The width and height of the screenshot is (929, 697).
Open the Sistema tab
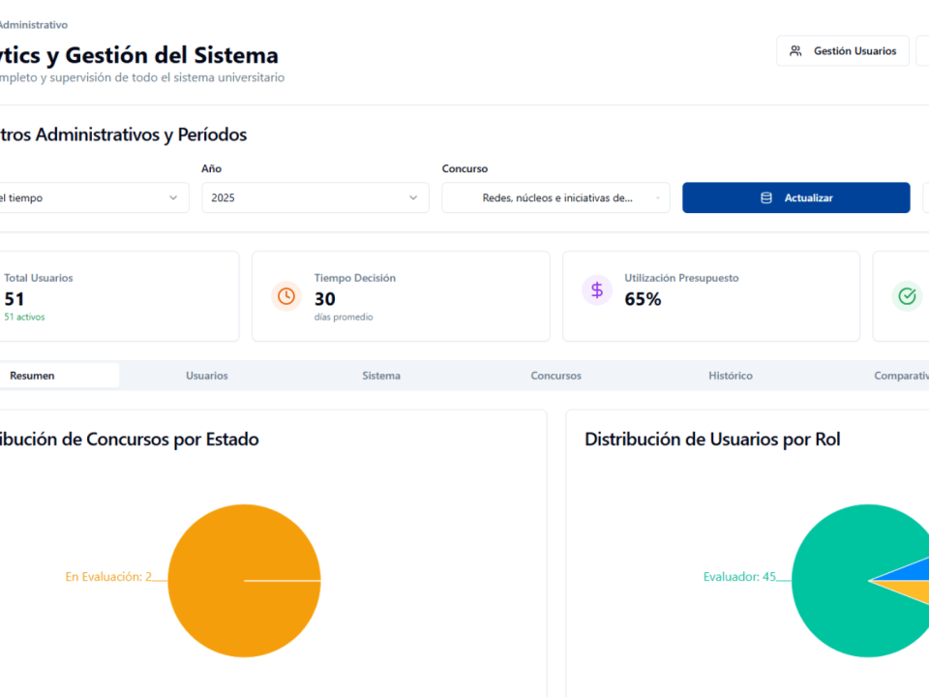[381, 376]
